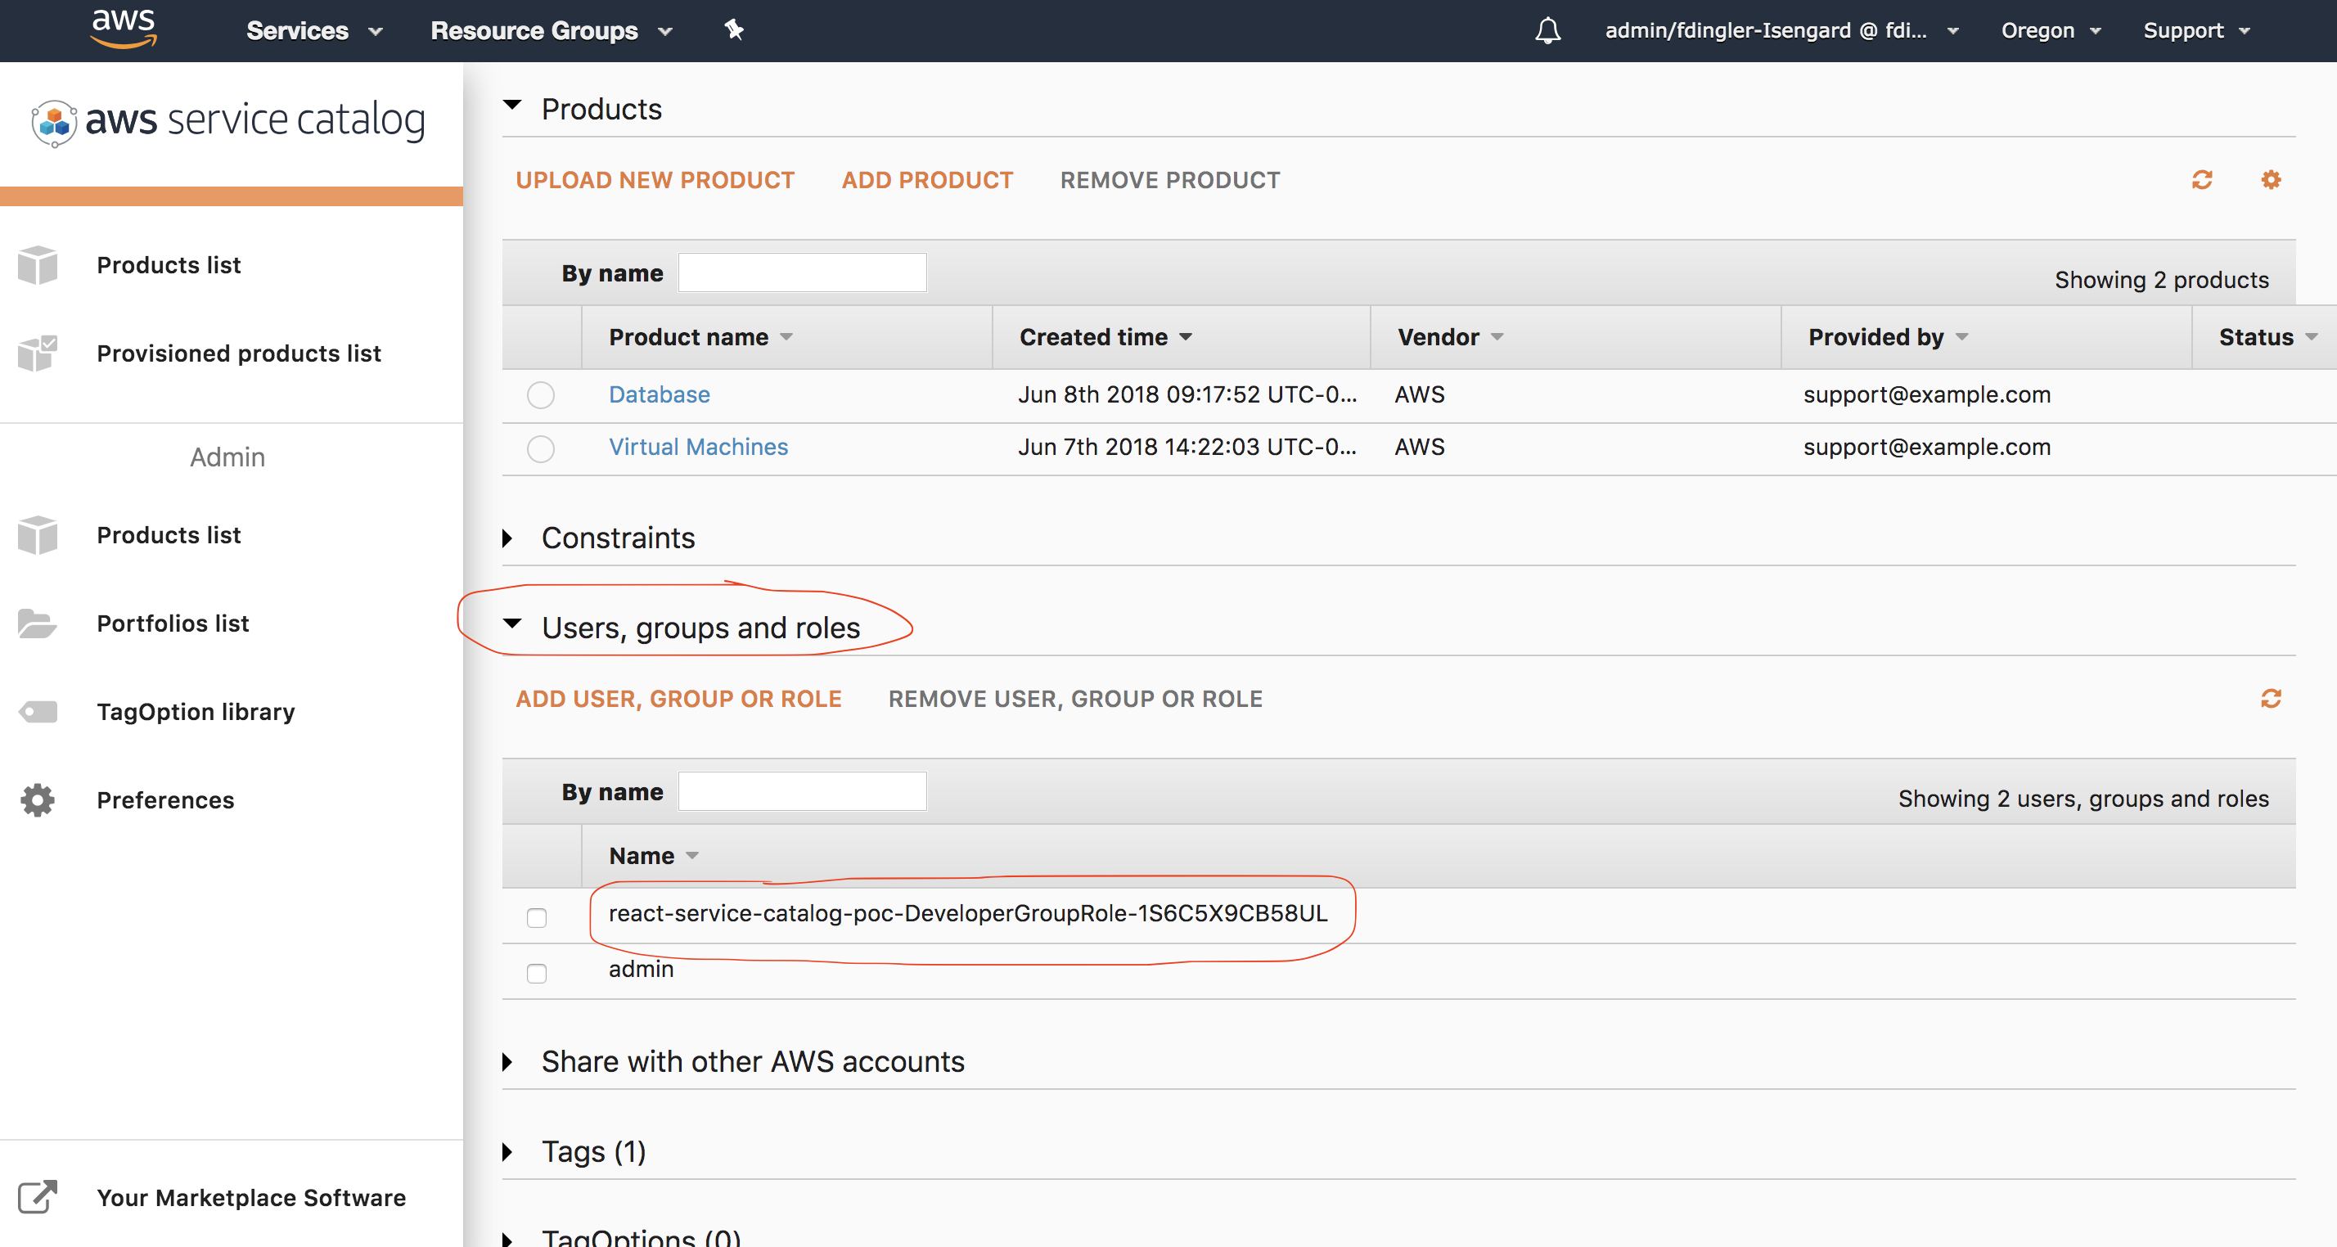Open the notifications bell
This screenshot has height=1247, width=2337.
tap(1547, 30)
